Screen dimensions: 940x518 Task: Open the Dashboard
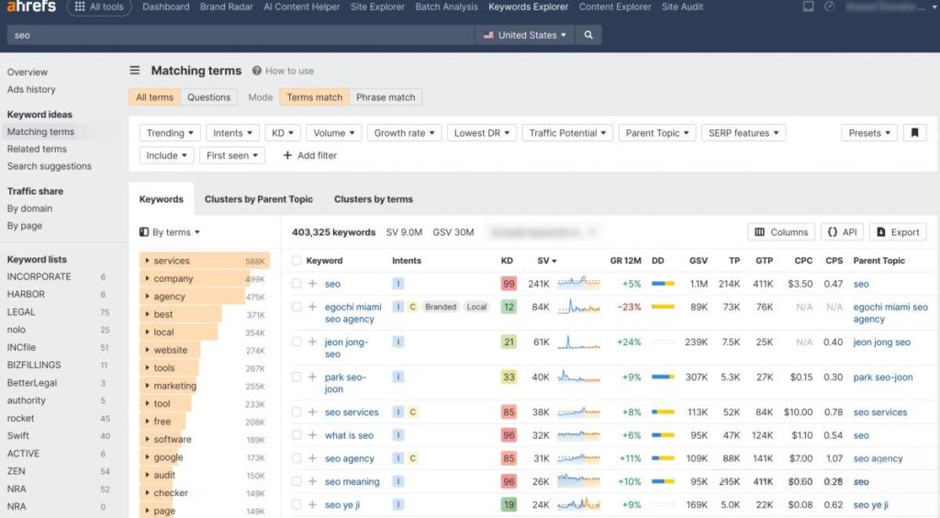coord(166,6)
